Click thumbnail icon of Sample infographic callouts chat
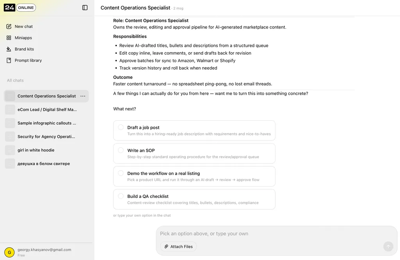The height and width of the screenshot is (260, 400). pyautogui.click(x=10, y=123)
